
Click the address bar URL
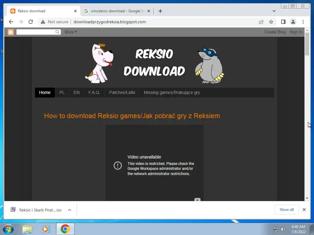tap(110, 22)
